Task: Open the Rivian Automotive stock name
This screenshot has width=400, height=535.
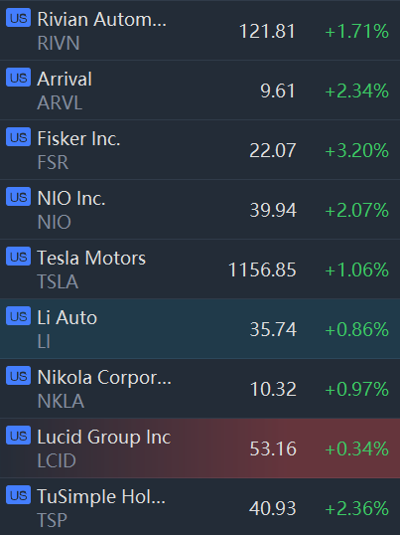Action: (102, 19)
